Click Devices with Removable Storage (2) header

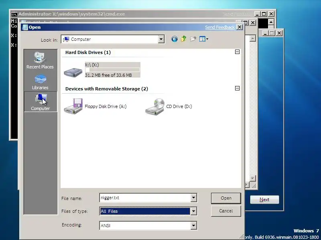pos(107,89)
